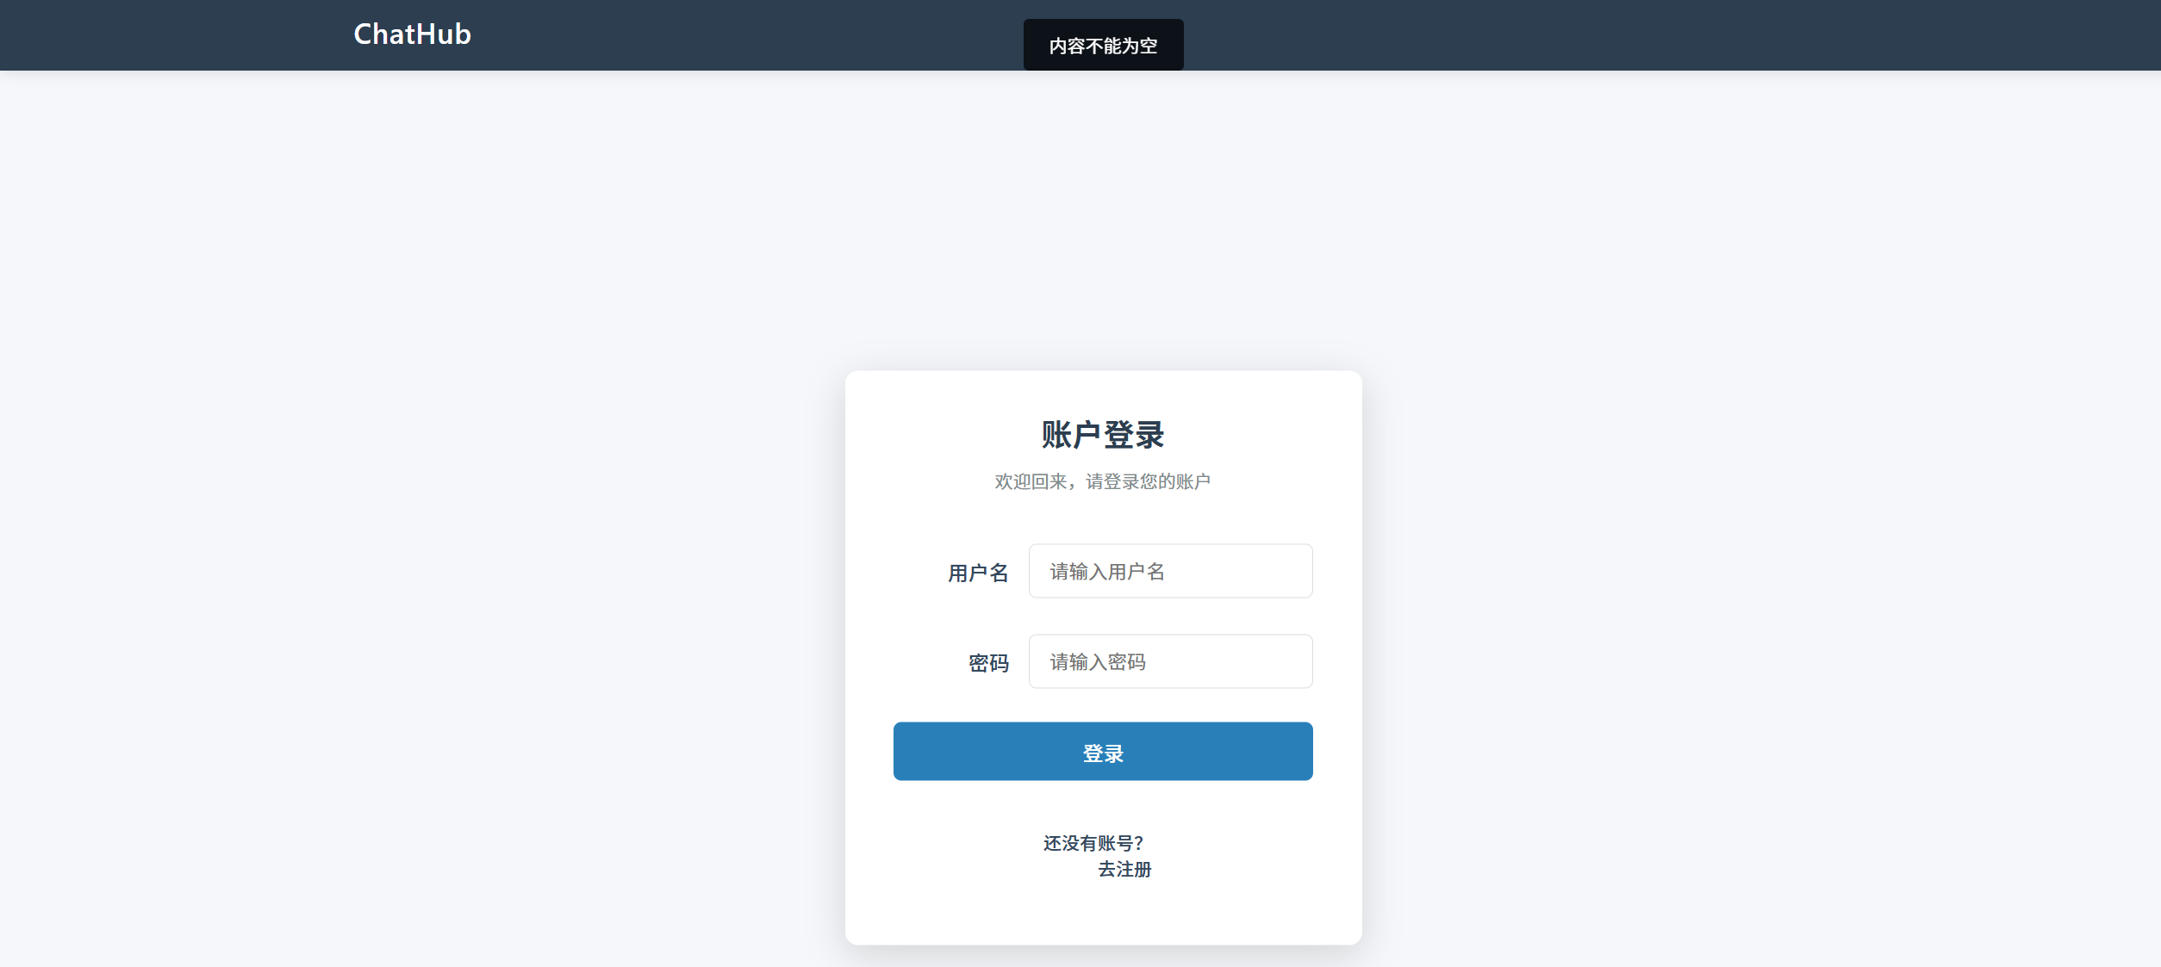Click the 用户名 field label

point(977,573)
